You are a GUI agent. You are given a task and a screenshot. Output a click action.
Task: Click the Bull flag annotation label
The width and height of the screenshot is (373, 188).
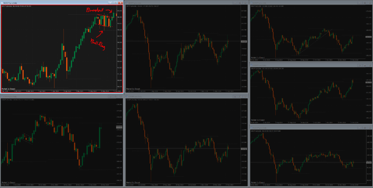coord(98,44)
